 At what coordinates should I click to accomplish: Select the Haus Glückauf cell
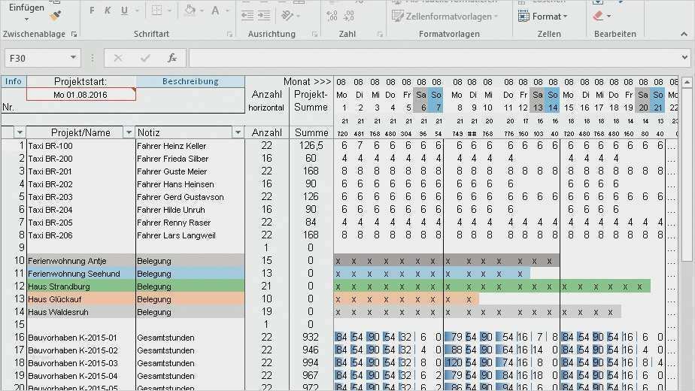[80, 299]
